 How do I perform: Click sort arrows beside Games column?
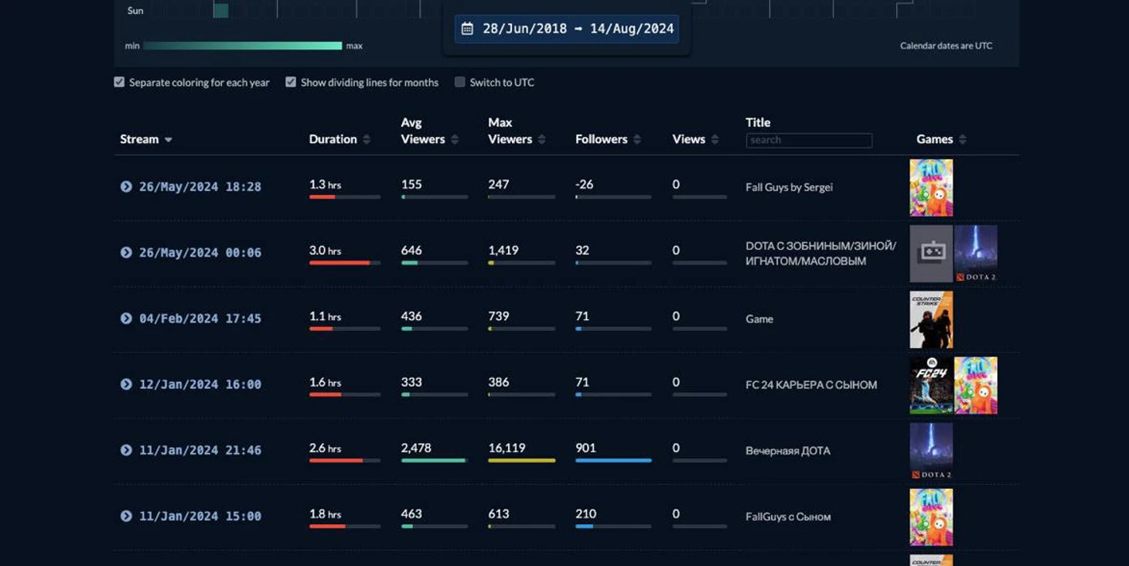(963, 139)
